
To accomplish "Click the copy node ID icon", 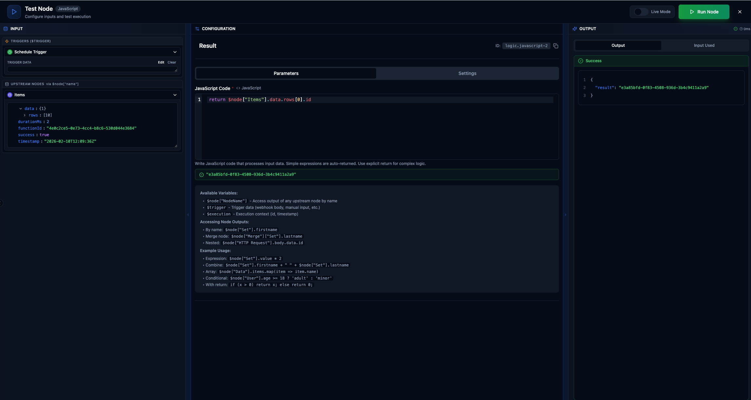I will pyautogui.click(x=556, y=46).
